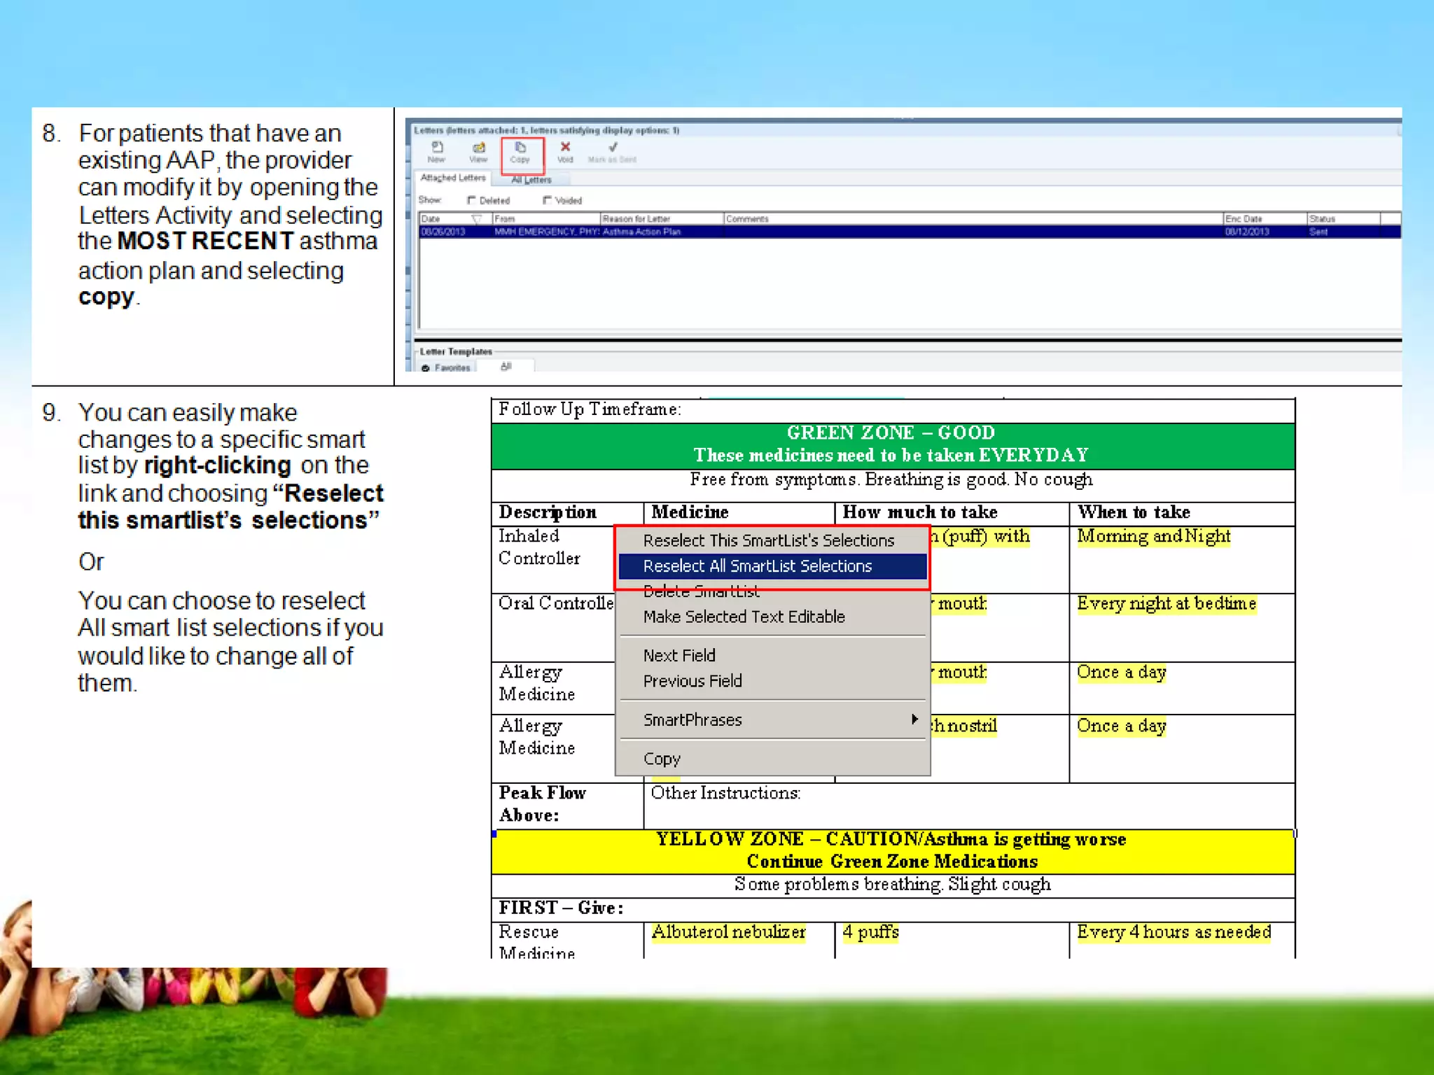Open the All tab in Letter Templates
This screenshot has height=1075, width=1434.
pos(506,367)
